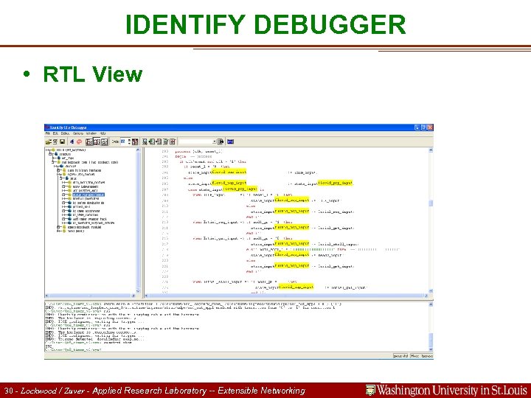The width and height of the screenshot is (531, 398).
Task: Collapse the root node of hierarchy tree
Action: click(x=47, y=150)
